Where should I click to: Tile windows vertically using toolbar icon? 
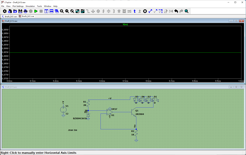tap(46, 11)
